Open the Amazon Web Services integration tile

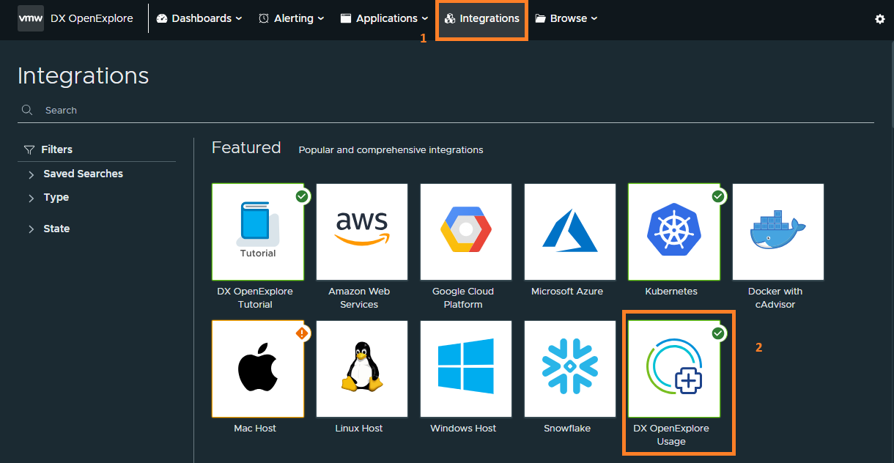(362, 231)
